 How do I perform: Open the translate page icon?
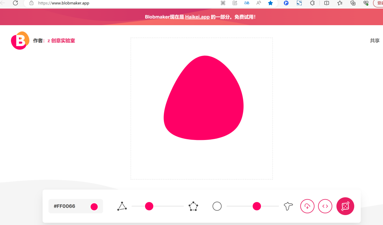click(x=247, y=3)
